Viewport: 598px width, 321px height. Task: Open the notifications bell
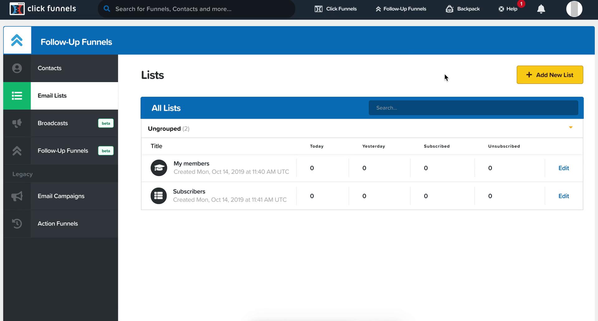coord(541,9)
